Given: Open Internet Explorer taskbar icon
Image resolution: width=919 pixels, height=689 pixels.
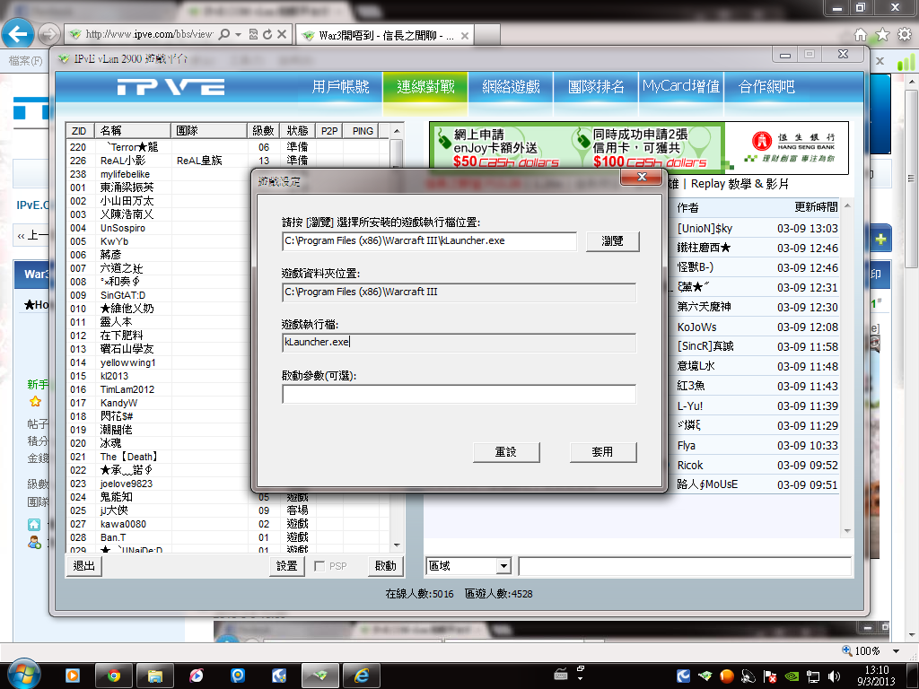Looking at the screenshot, I should (x=362, y=675).
